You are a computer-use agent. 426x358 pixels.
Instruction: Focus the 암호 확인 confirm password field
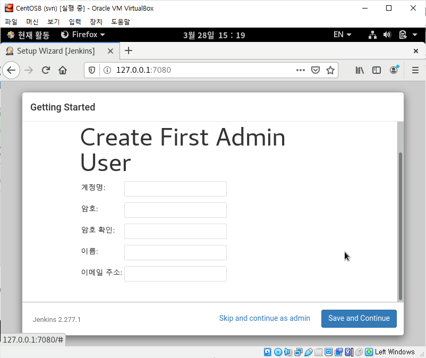pyautogui.click(x=175, y=231)
